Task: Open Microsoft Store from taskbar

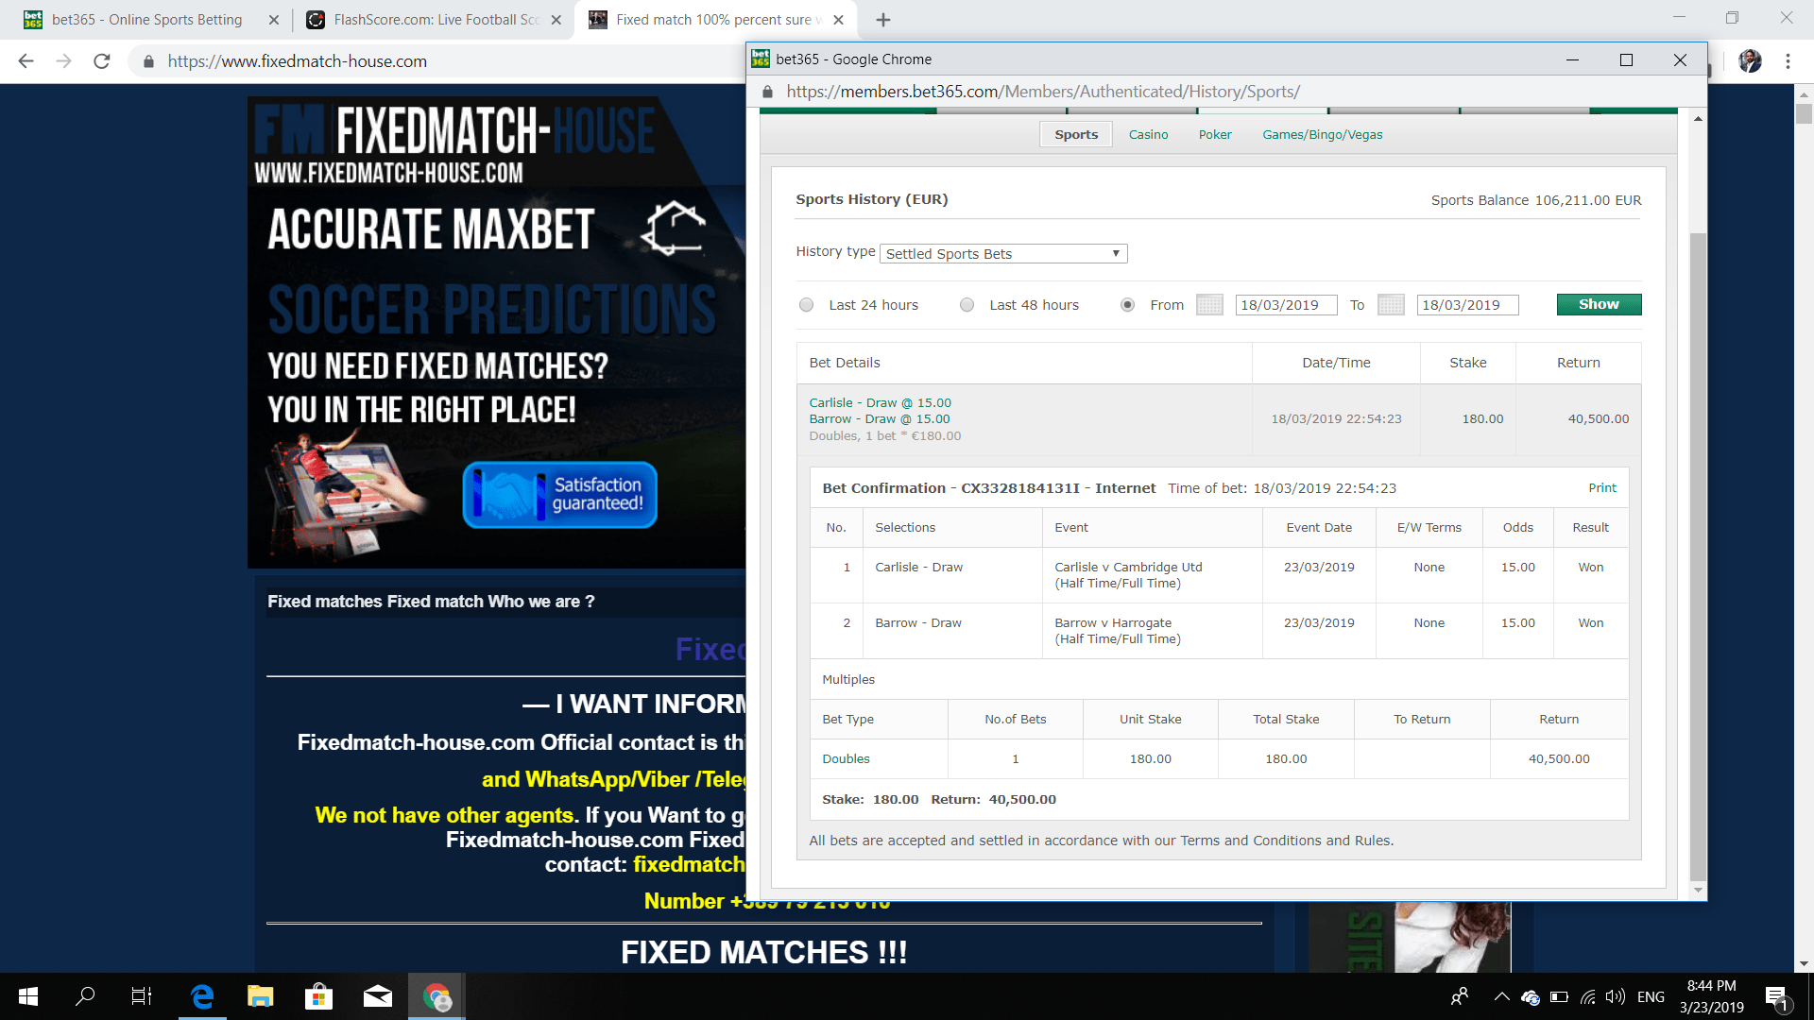Action: [318, 996]
